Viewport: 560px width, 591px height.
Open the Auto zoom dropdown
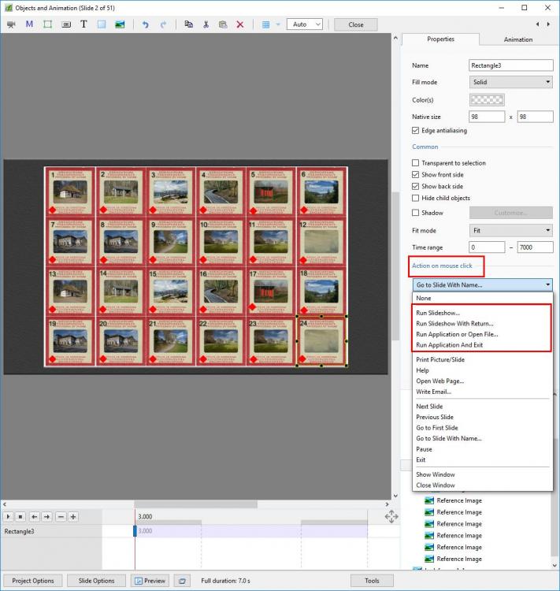tap(304, 24)
